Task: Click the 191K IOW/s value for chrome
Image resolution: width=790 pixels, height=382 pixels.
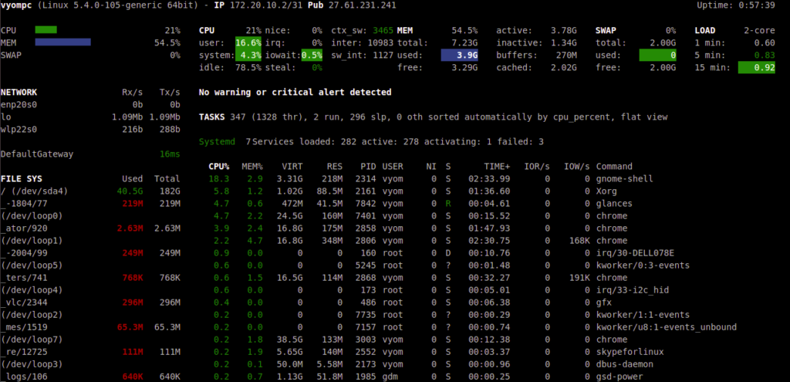Action: (579, 278)
